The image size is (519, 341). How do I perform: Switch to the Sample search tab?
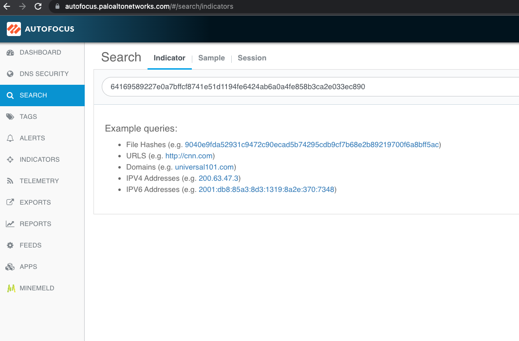[211, 58]
